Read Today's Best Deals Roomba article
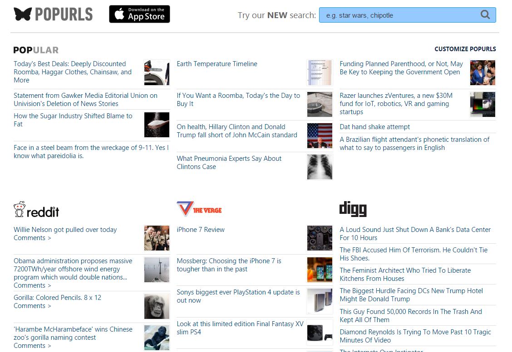Viewport: 512px width, 352px height. (x=73, y=72)
